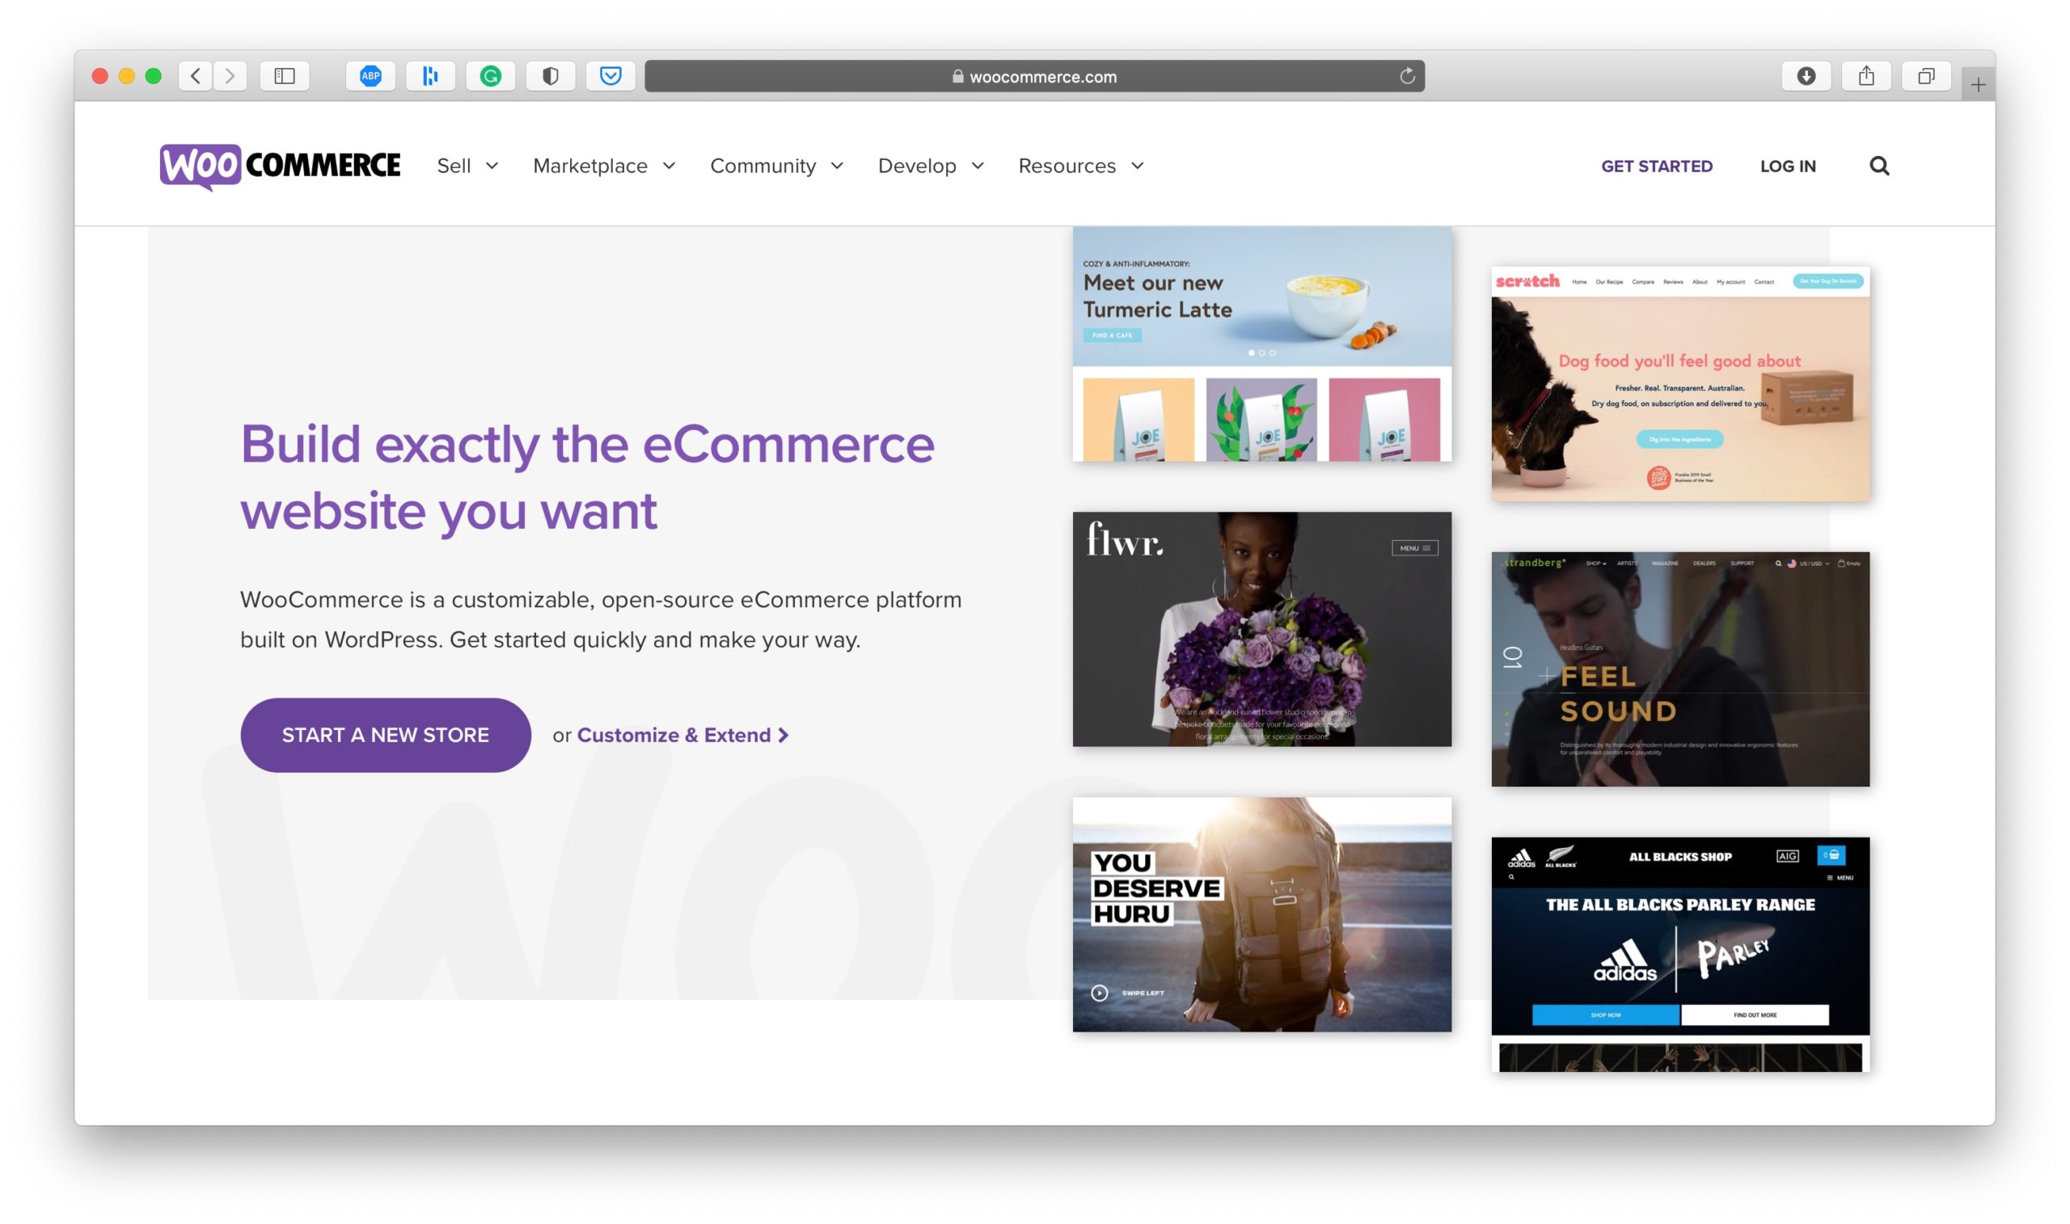Click the Pocket browser extension icon
2070x1224 pixels.
pyautogui.click(x=610, y=76)
